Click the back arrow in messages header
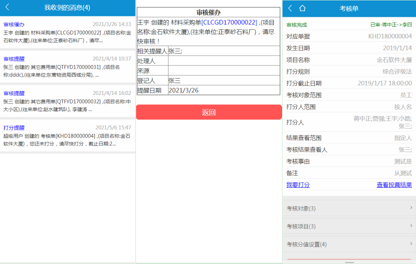 tap(7, 7)
